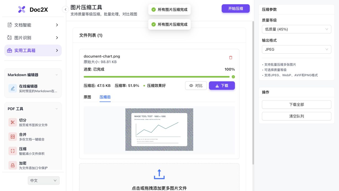Screen dimensions: 339x191
Task: Switch to the 原图 tab
Action: pos(87,97)
